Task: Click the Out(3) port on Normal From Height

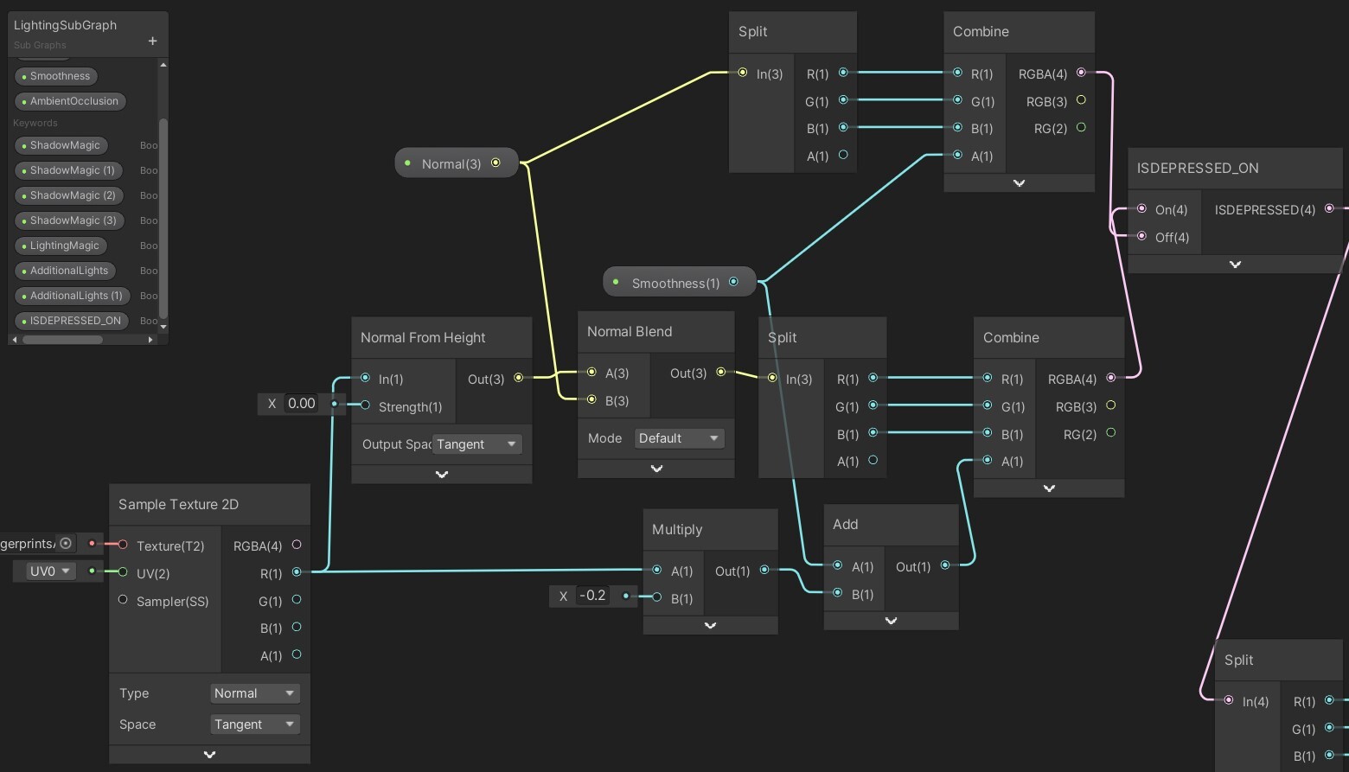Action: pos(518,378)
